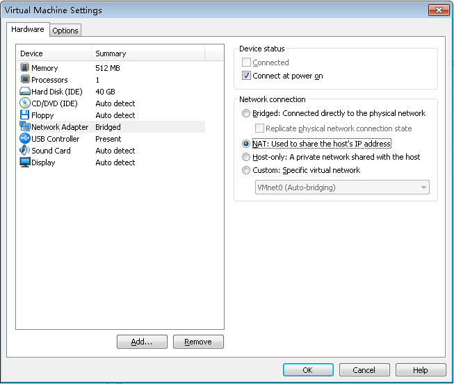Select the USB Controller label
454x384 pixels.
click(56, 139)
